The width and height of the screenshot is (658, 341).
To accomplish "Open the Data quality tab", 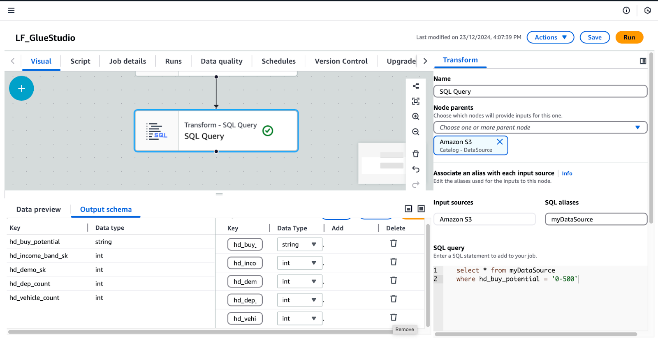I will tap(222, 61).
